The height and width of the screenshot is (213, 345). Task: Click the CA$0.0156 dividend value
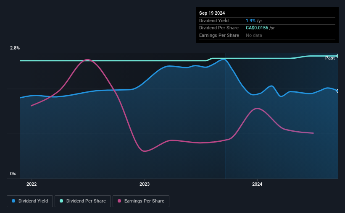(x=257, y=28)
